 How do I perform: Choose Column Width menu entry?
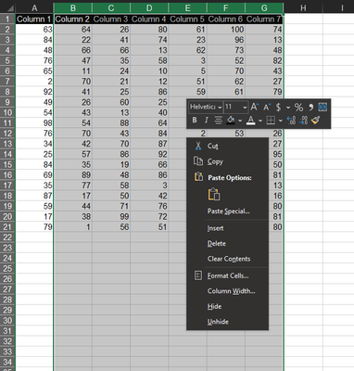tap(227, 291)
